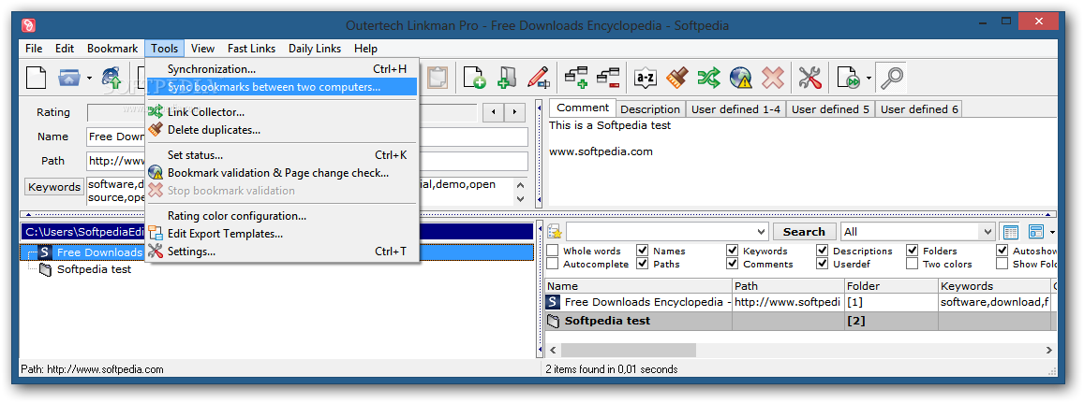
Task: Select Sync bookmarks between two computers
Action: coord(281,87)
